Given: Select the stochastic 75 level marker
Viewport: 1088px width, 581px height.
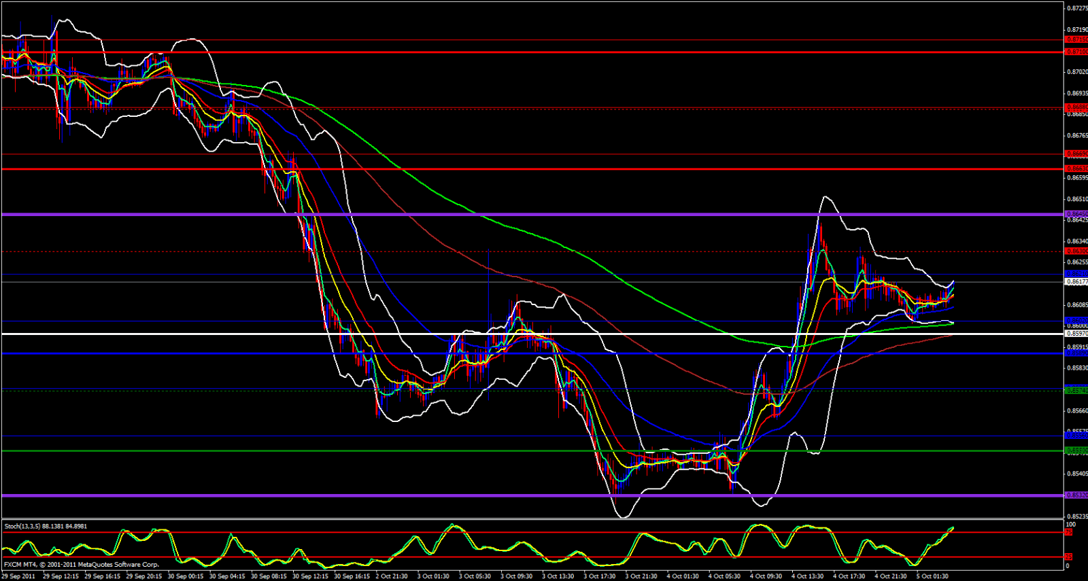Looking at the screenshot, I should 1068,532.
